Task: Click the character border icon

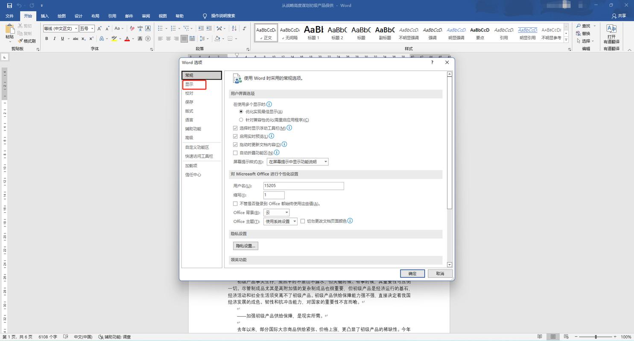Action: pyautogui.click(x=148, y=29)
